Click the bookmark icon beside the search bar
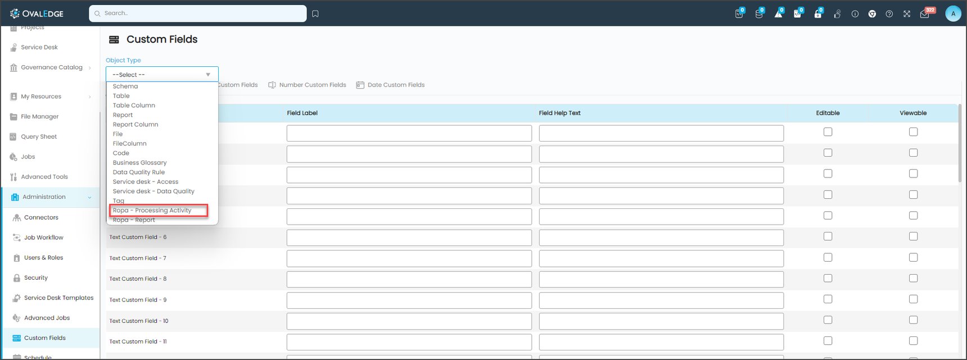Screen dimensions: 967x360 pyautogui.click(x=315, y=13)
